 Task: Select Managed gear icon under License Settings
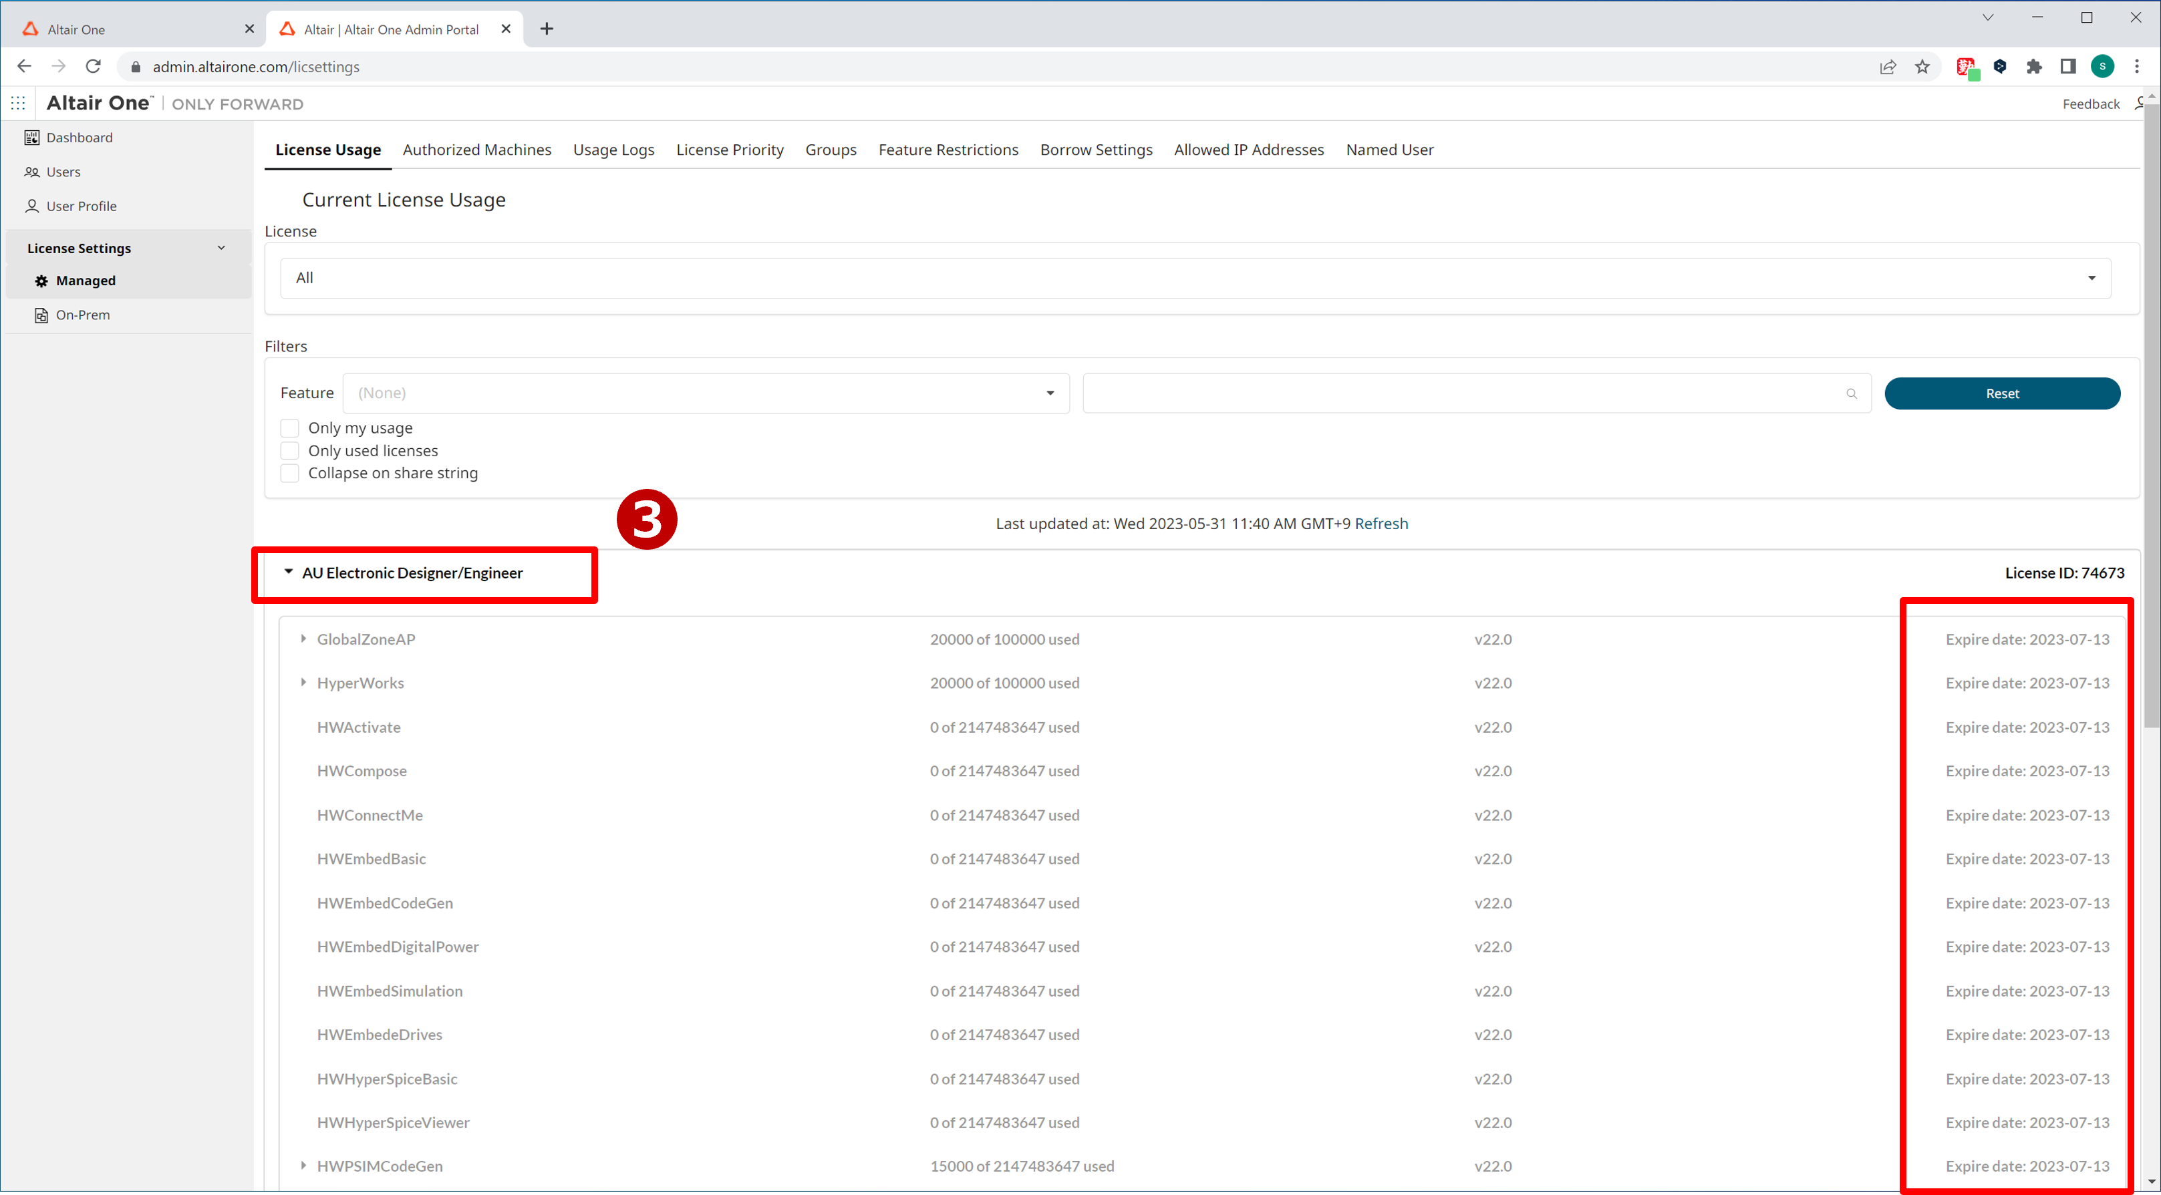click(x=41, y=281)
